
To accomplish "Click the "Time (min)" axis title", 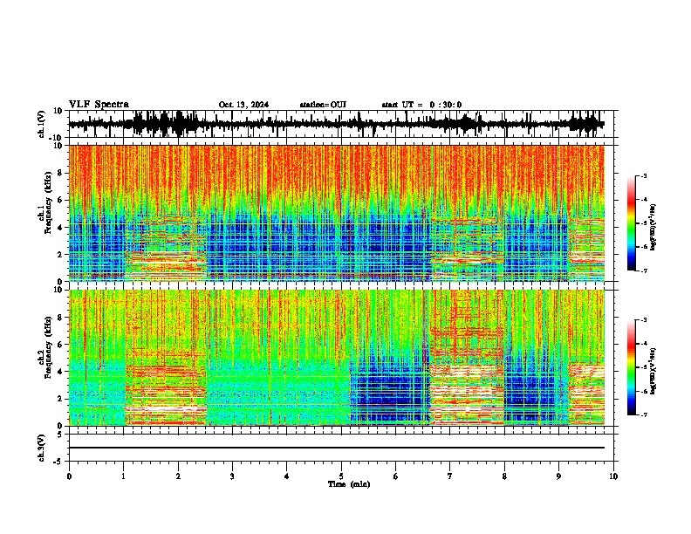I will pos(349,484).
